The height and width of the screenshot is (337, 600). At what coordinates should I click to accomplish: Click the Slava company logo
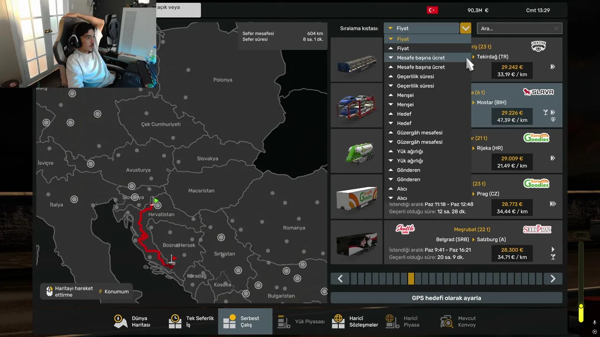(x=538, y=92)
